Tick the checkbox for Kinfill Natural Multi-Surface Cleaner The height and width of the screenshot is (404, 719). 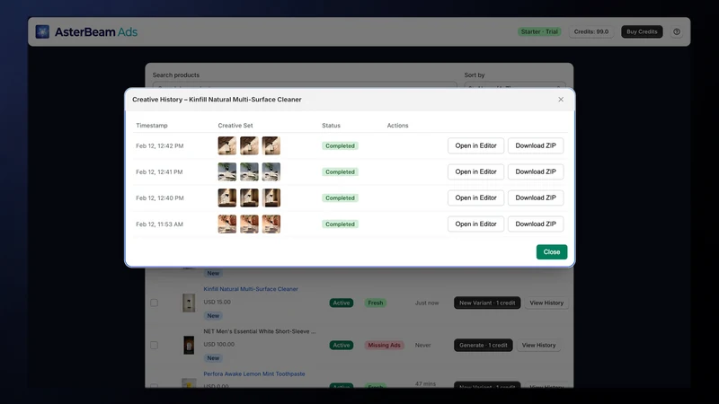click(x=154, y=303)
